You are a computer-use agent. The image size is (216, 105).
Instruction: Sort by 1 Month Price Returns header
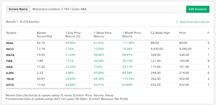tap(132, 35)
